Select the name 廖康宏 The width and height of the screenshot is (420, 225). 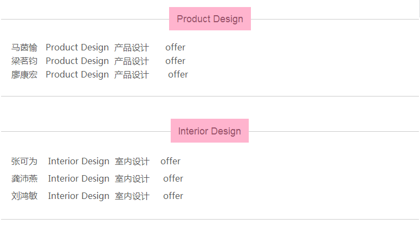click(x=24, y=74)
